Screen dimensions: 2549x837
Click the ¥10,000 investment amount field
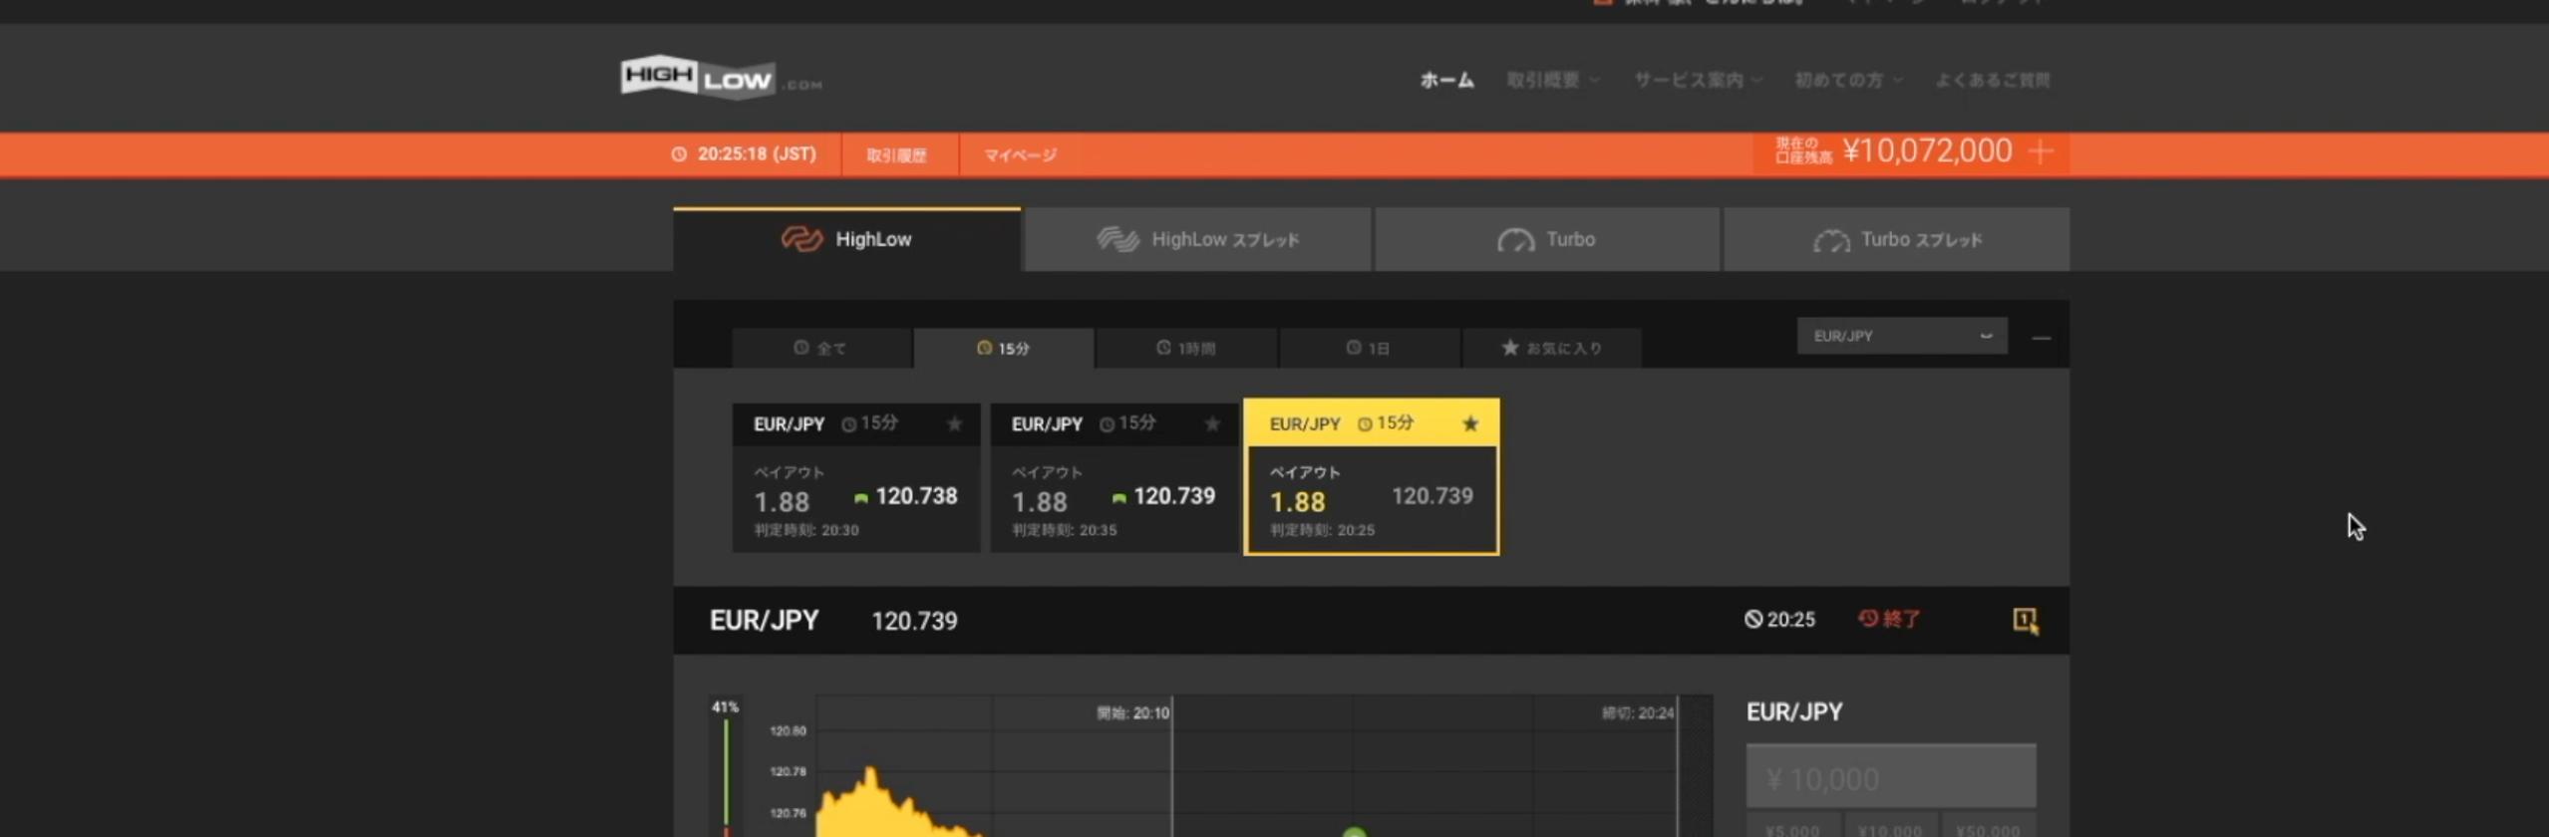1891,775
